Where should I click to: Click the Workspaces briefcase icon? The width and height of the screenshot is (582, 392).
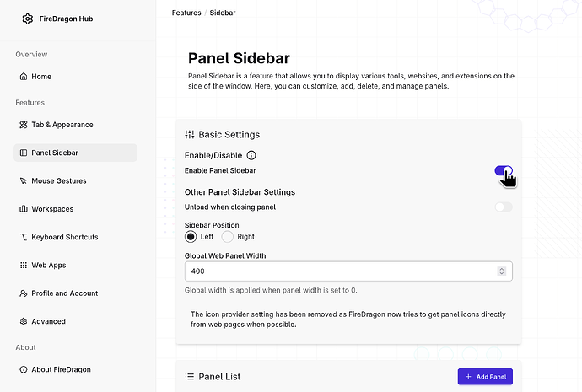tap(24, 209)
